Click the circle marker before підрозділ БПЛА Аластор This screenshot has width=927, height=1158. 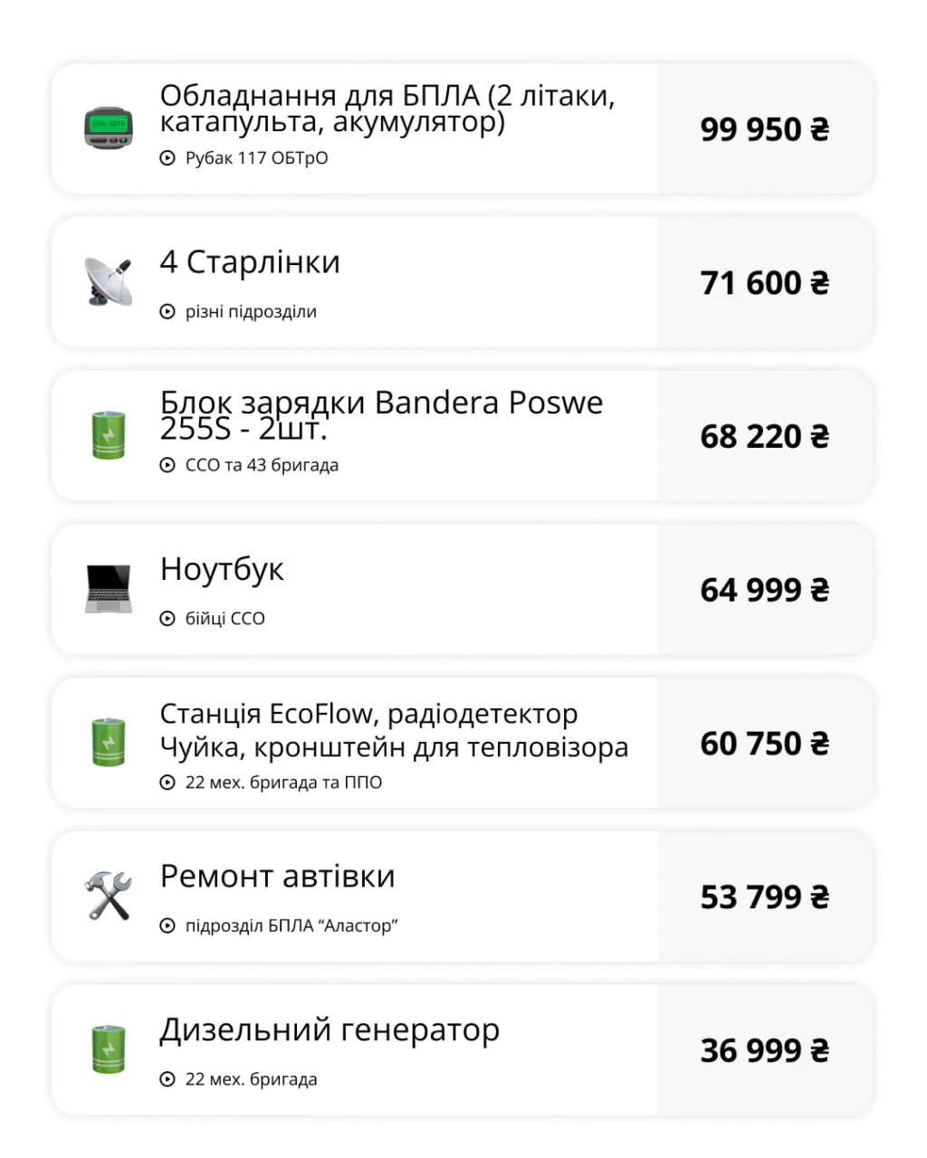coord(167,926)
